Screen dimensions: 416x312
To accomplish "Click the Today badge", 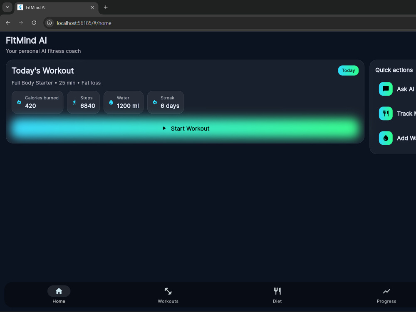I will coord(348,70).
